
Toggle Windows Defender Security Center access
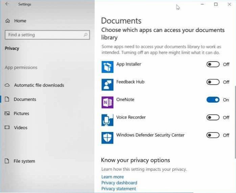[x=213, y=135]
